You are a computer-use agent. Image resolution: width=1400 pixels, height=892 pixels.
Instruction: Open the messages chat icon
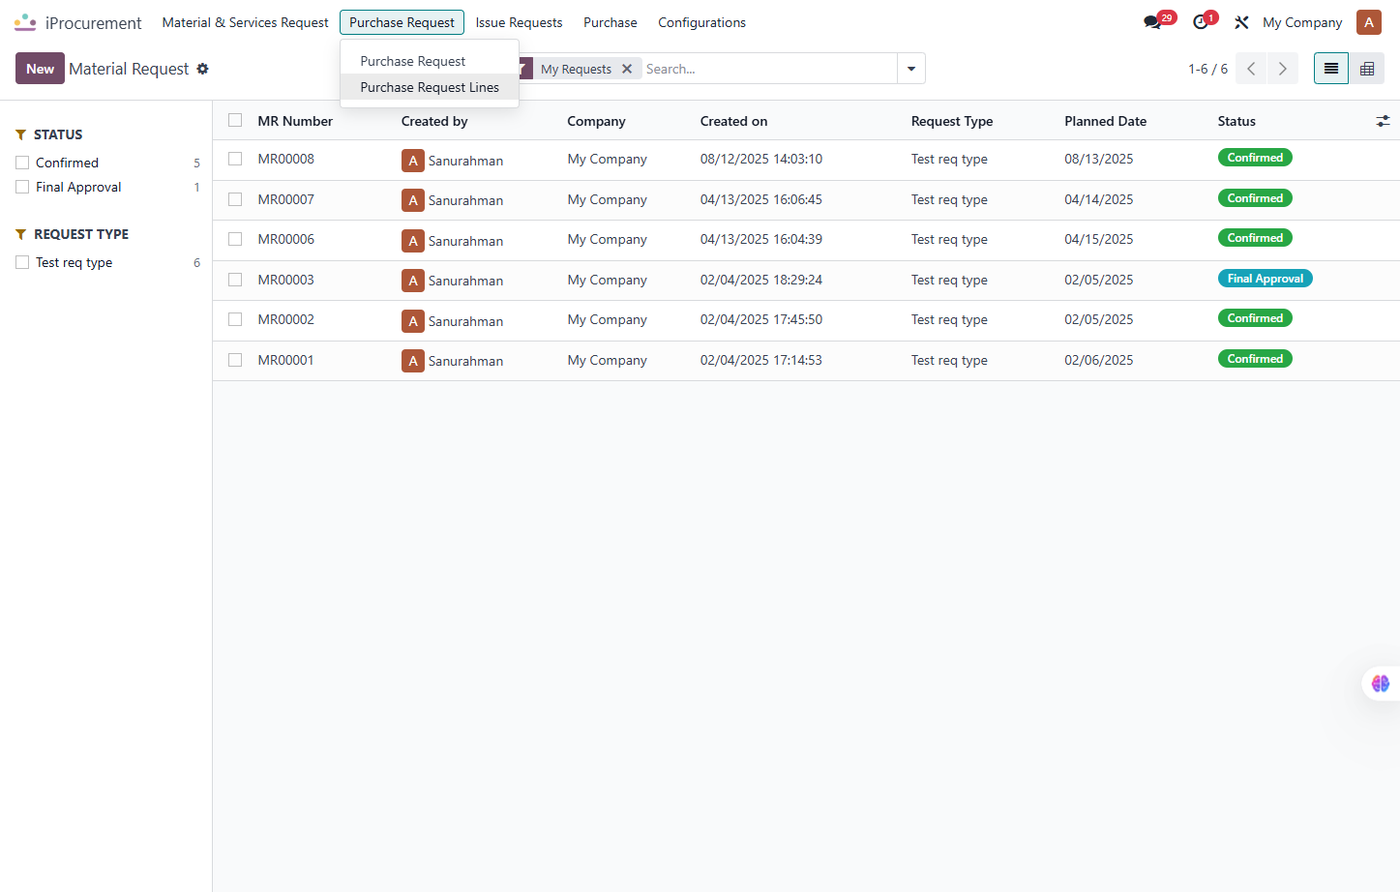(x=1151, y=22)
